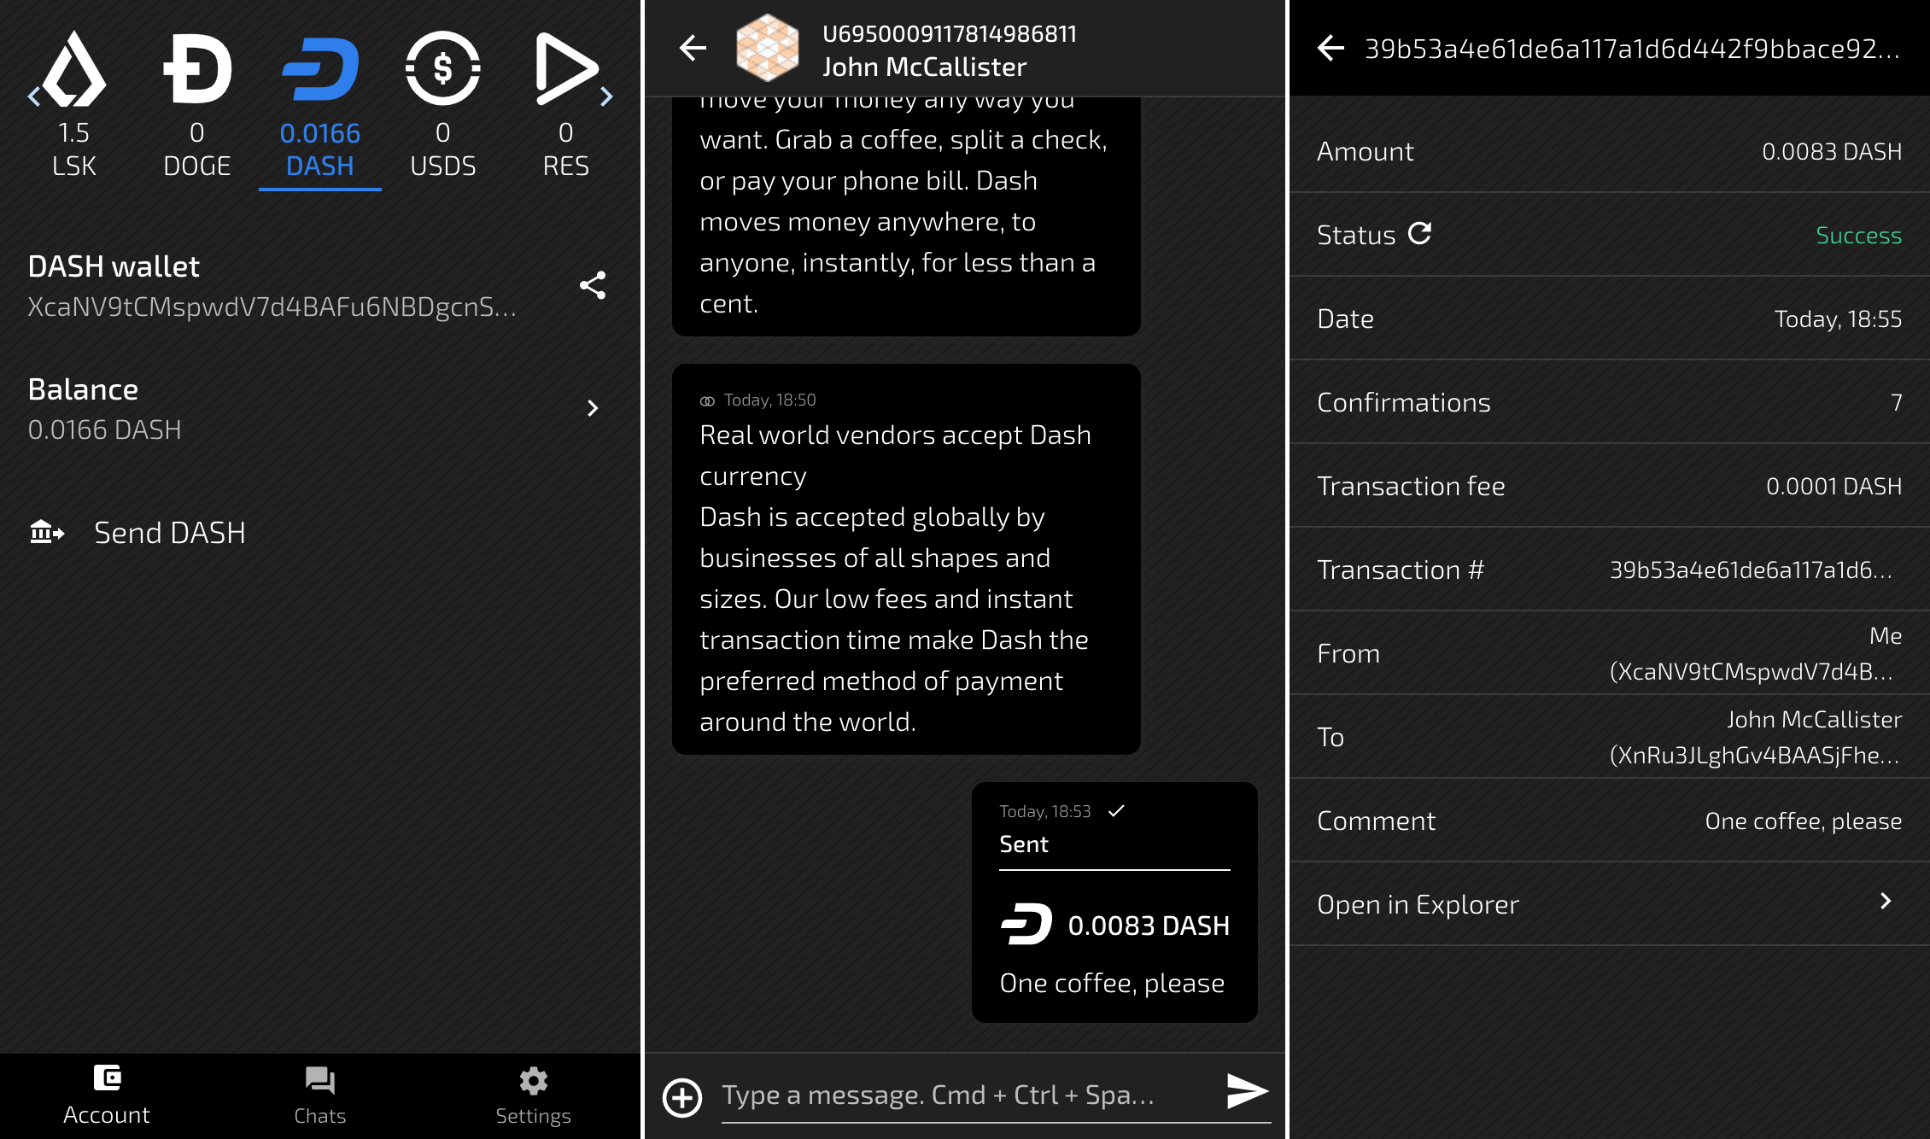Go back from transaction details

tap(1331, 48)
